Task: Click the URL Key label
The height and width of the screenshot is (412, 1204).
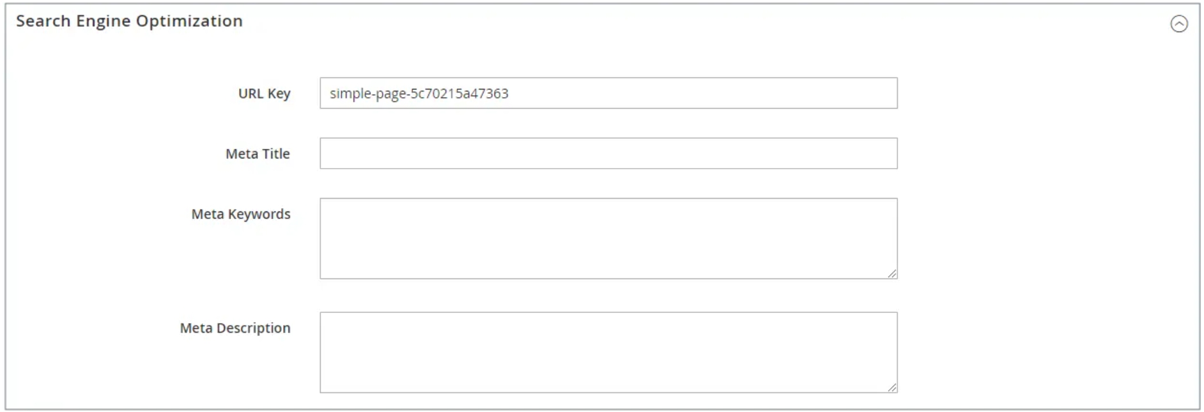Action: point(264,94)
